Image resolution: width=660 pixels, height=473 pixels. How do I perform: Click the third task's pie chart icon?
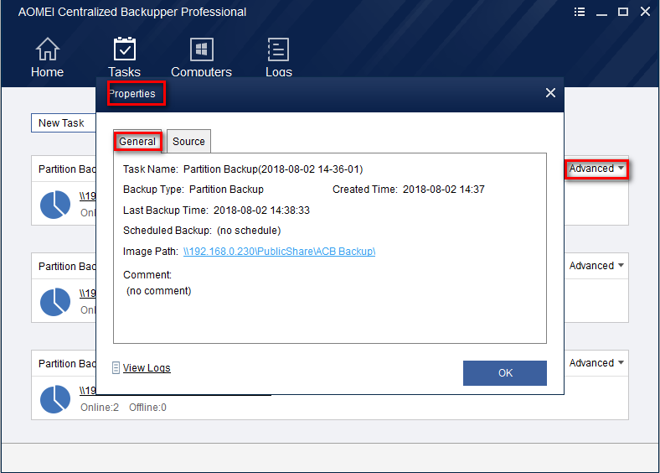tap(55, 399)
